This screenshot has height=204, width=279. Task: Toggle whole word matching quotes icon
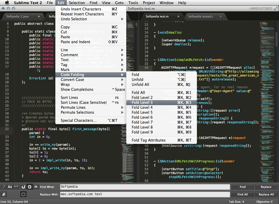pos(16,187)
